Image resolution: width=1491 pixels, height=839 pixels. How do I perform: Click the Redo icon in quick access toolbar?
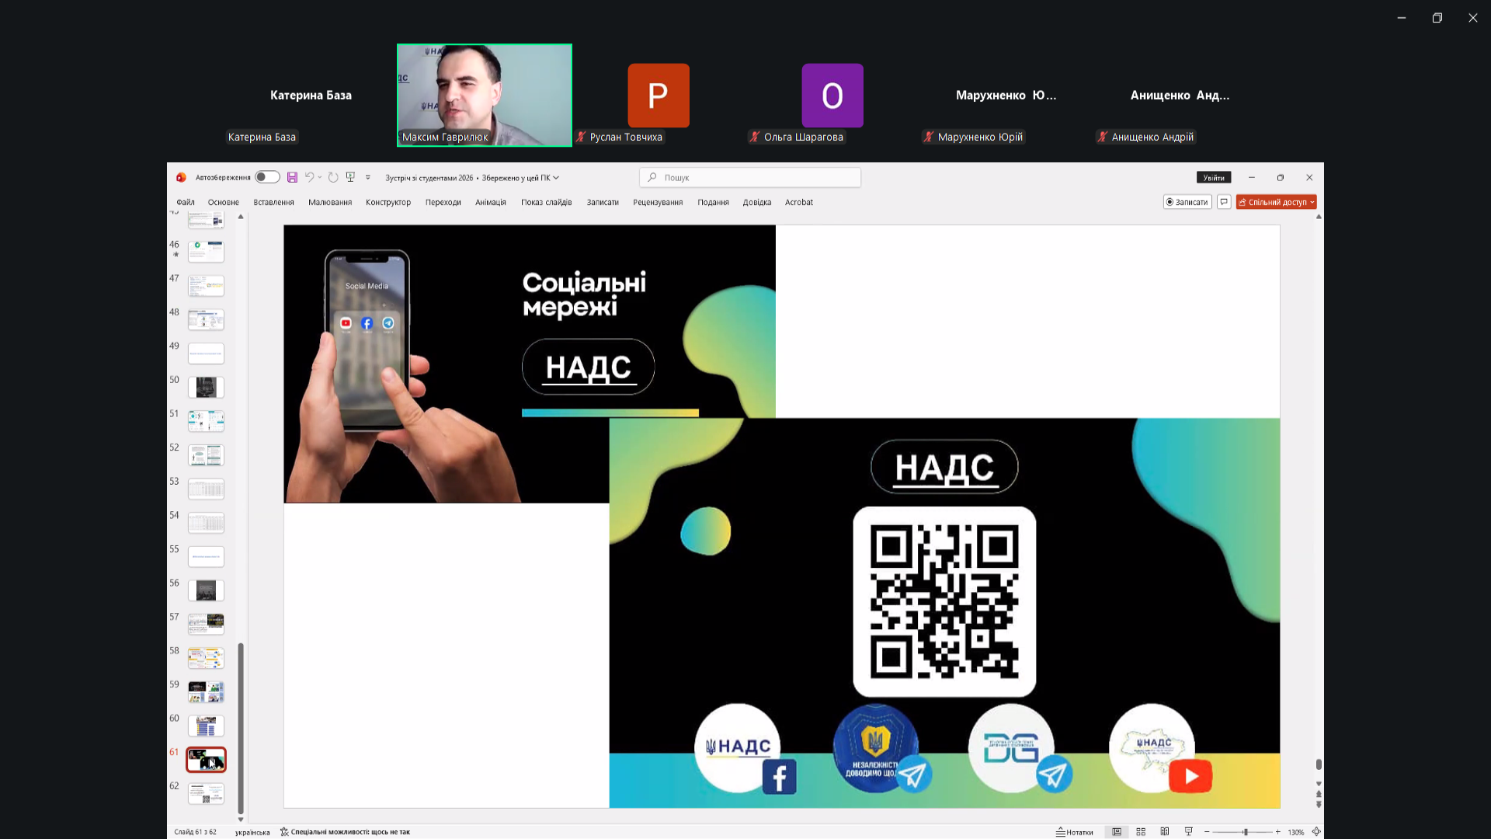(x=333, y=177)
